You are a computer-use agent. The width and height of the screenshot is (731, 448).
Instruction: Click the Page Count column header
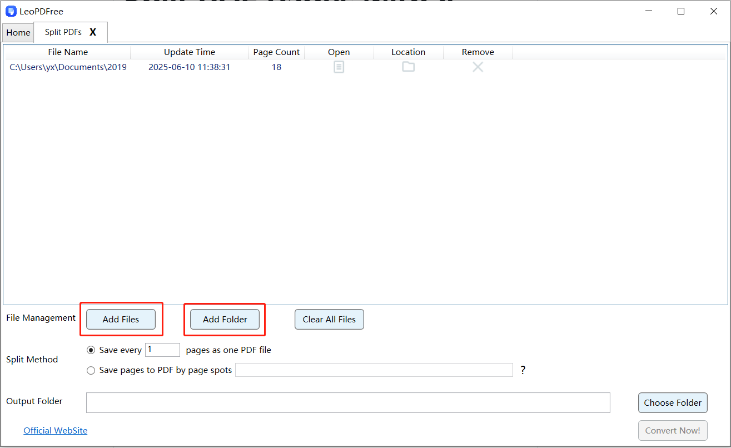tap(276, 52)
